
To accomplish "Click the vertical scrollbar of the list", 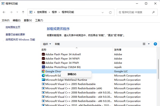I will (158, 69).
